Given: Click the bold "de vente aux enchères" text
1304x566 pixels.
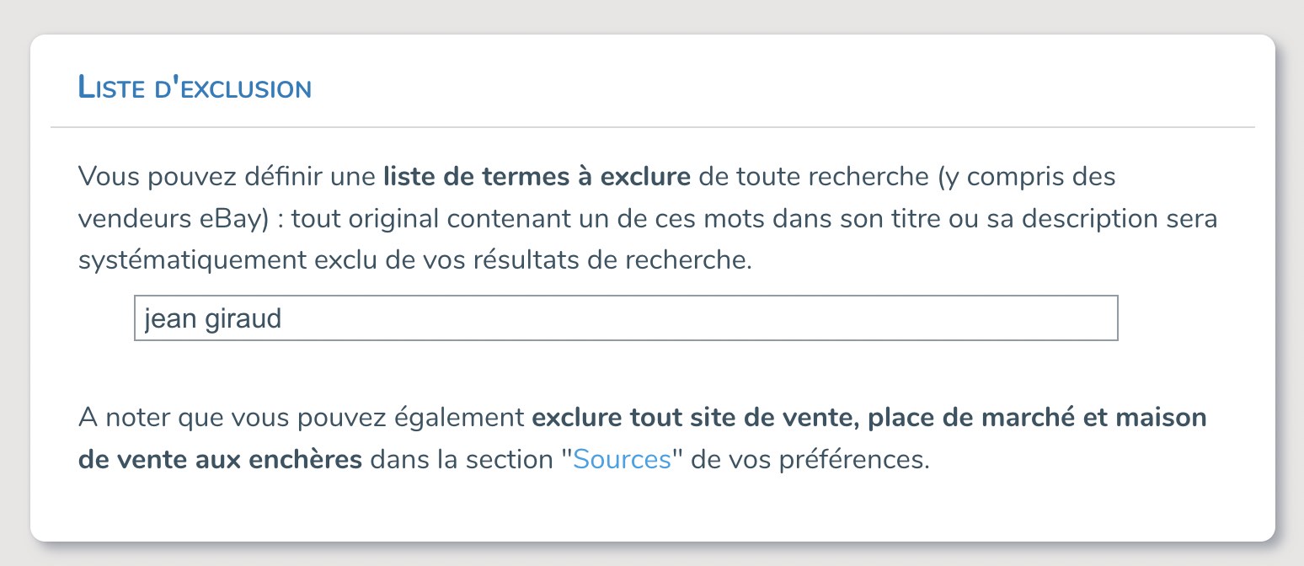Looking at the screenshot, I should click(x=220, y=461).
